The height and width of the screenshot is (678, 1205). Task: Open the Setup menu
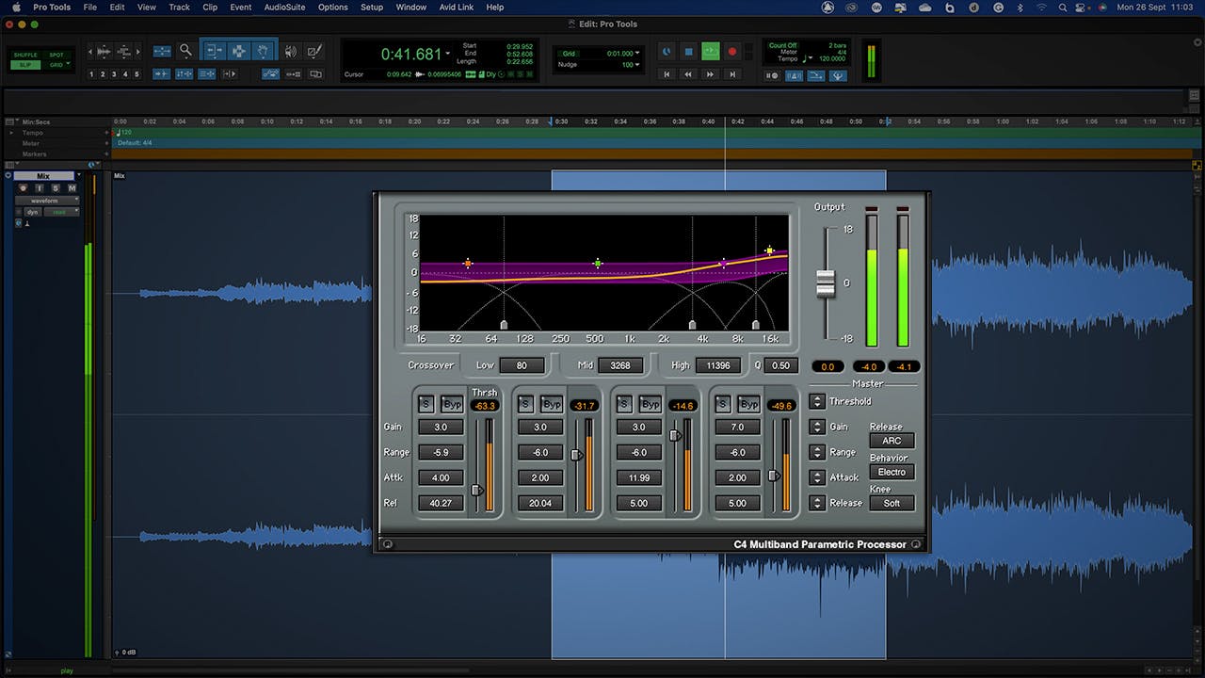[x=372, y=7]
